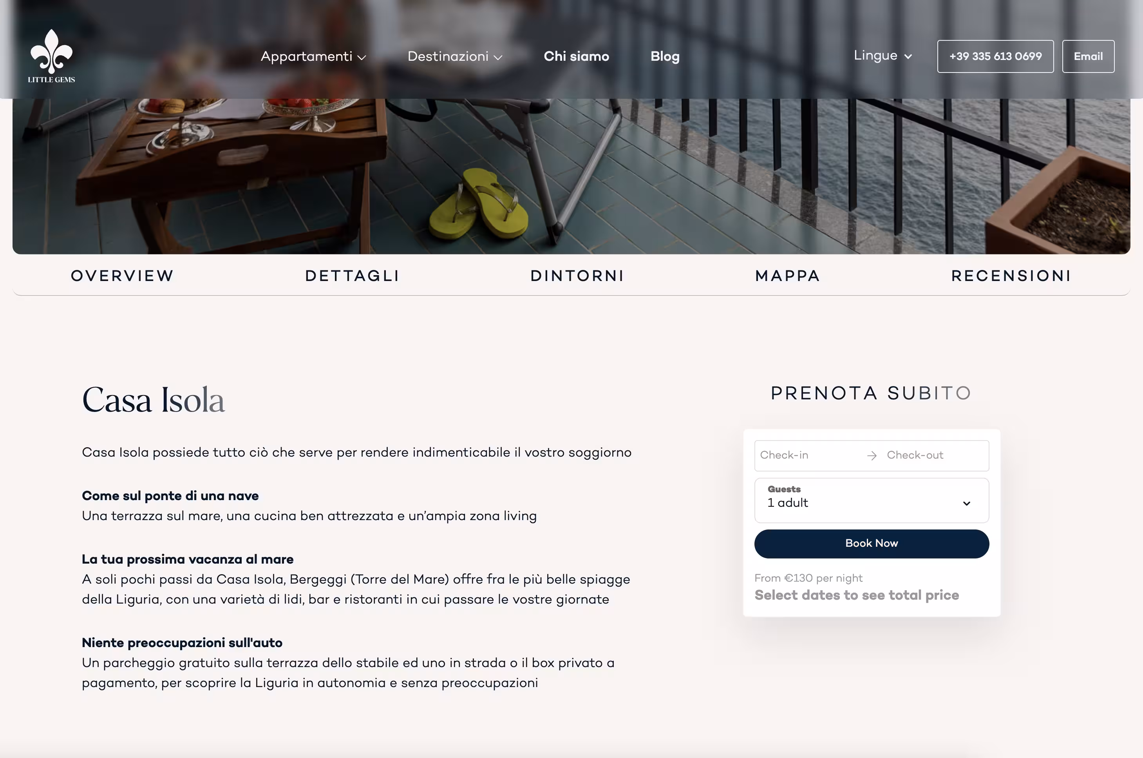The height and width of the screenshot is (758, 1143).
Task: Expand the Appartamenti menu chevron
Action: pos(362,58)
